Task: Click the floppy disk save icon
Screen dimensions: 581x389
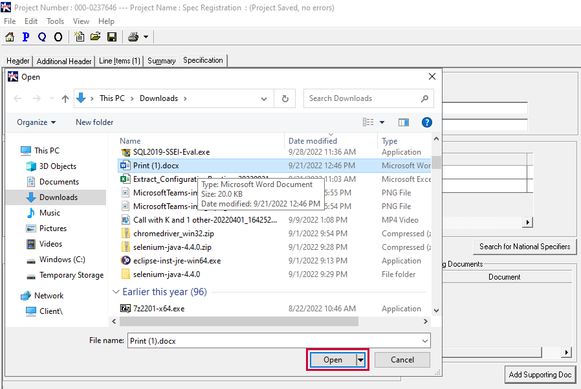Action: (x=111, y=37)
